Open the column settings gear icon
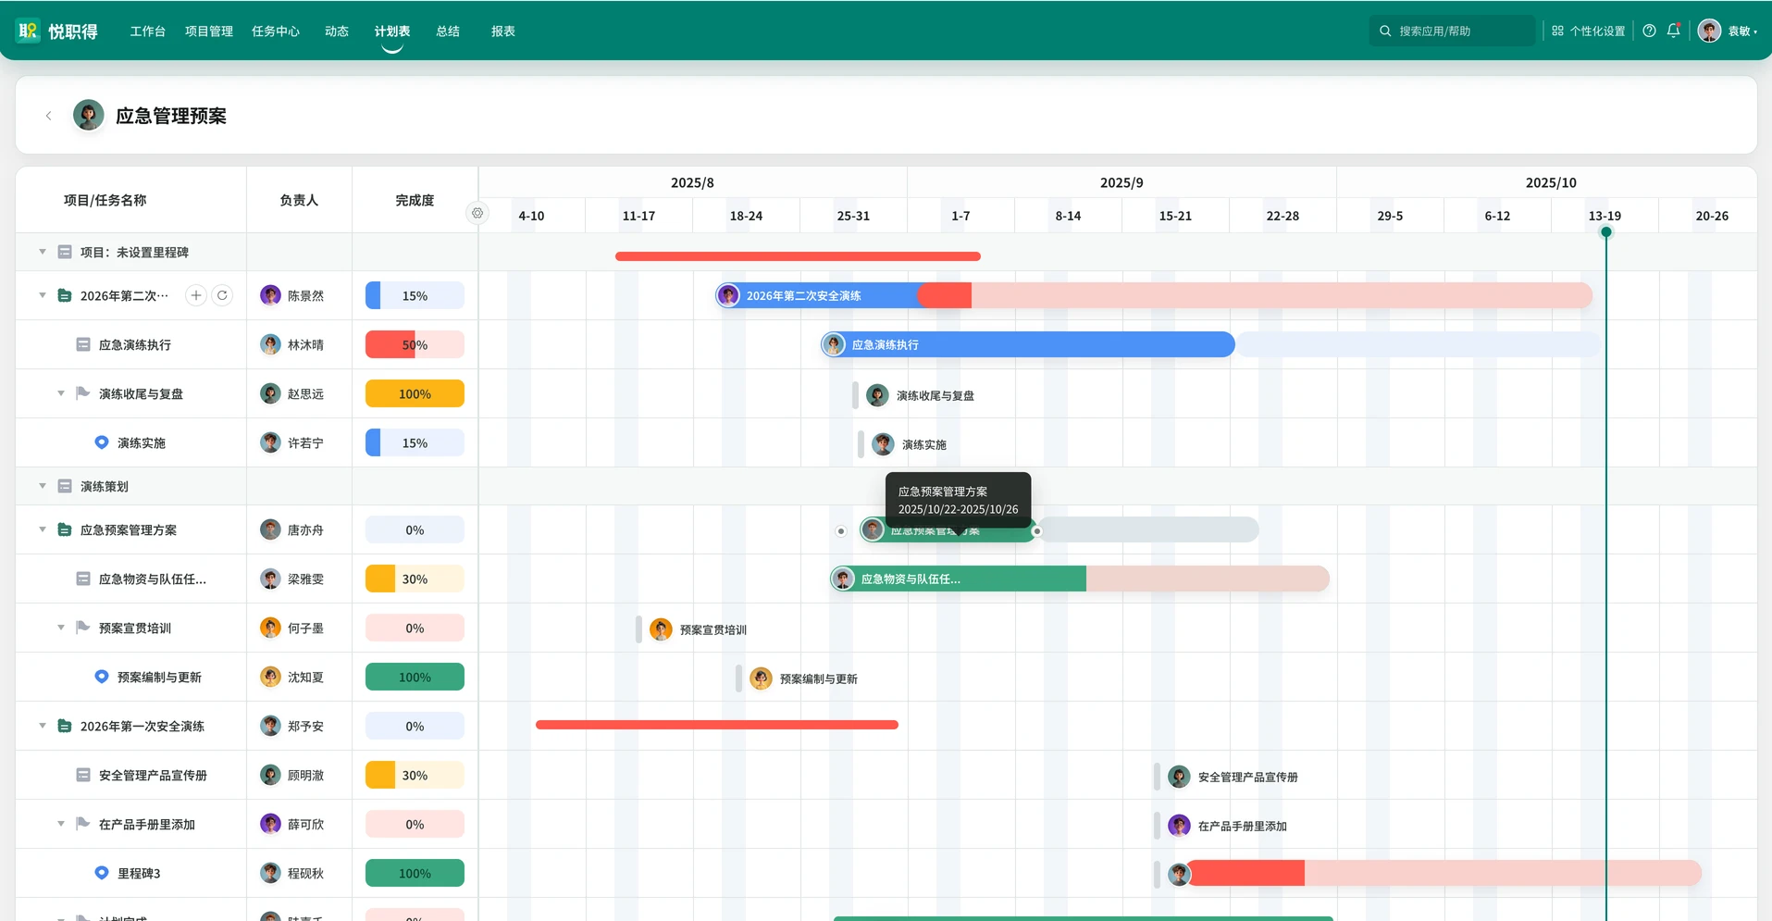 click(477, 213)
